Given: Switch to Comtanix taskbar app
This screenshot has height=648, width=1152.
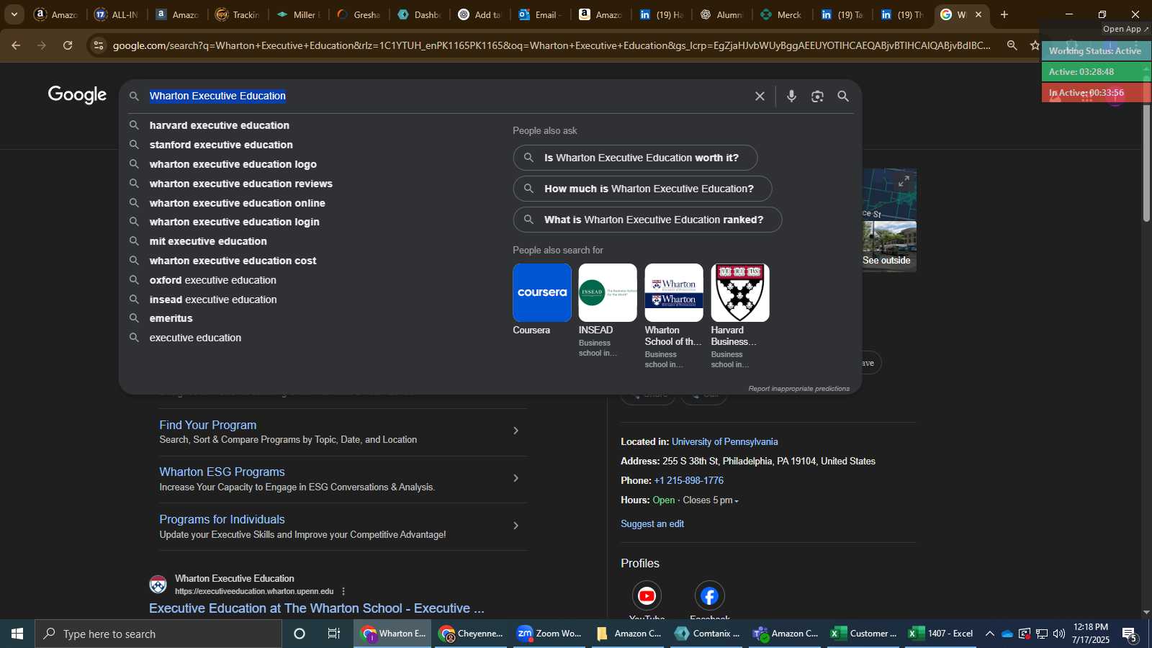Looking at the screenshot, I should click(x=707, y=634).
